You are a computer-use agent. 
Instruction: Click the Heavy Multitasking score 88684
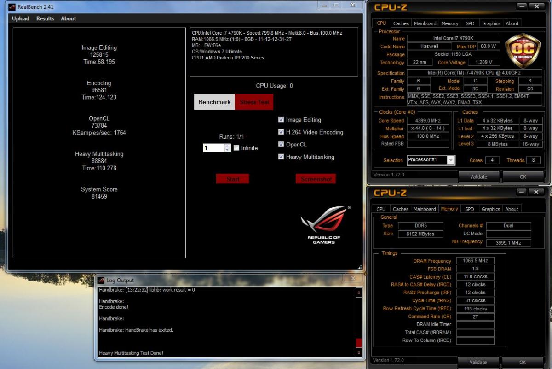point(99,161)
